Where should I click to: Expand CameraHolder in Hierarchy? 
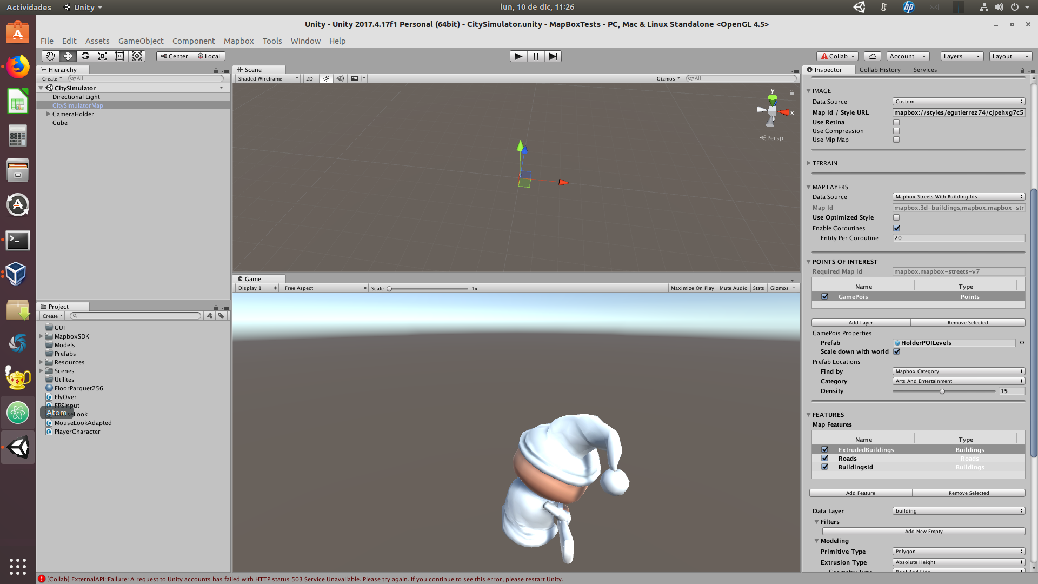48,114
